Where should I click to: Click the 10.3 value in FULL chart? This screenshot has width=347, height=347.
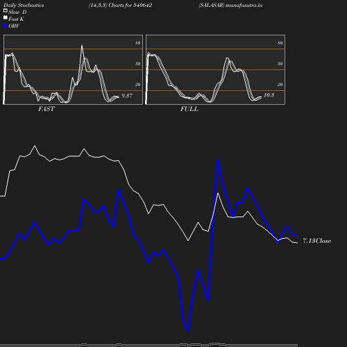pyautogui.click(x=269, y=95)
